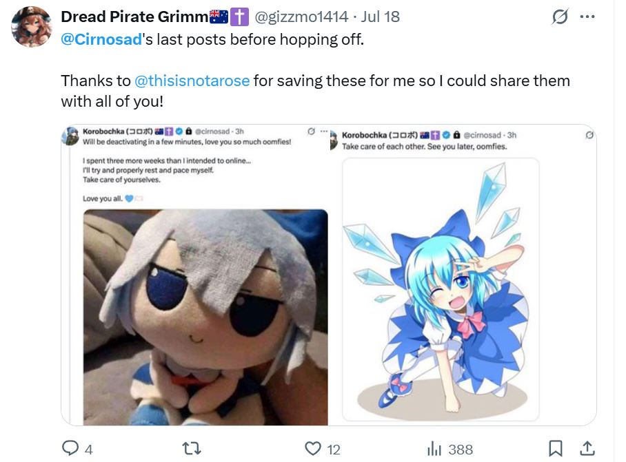Open the reply icon with 4 comments
This screenshot has height=462, width=626.
tap(70, 448)
